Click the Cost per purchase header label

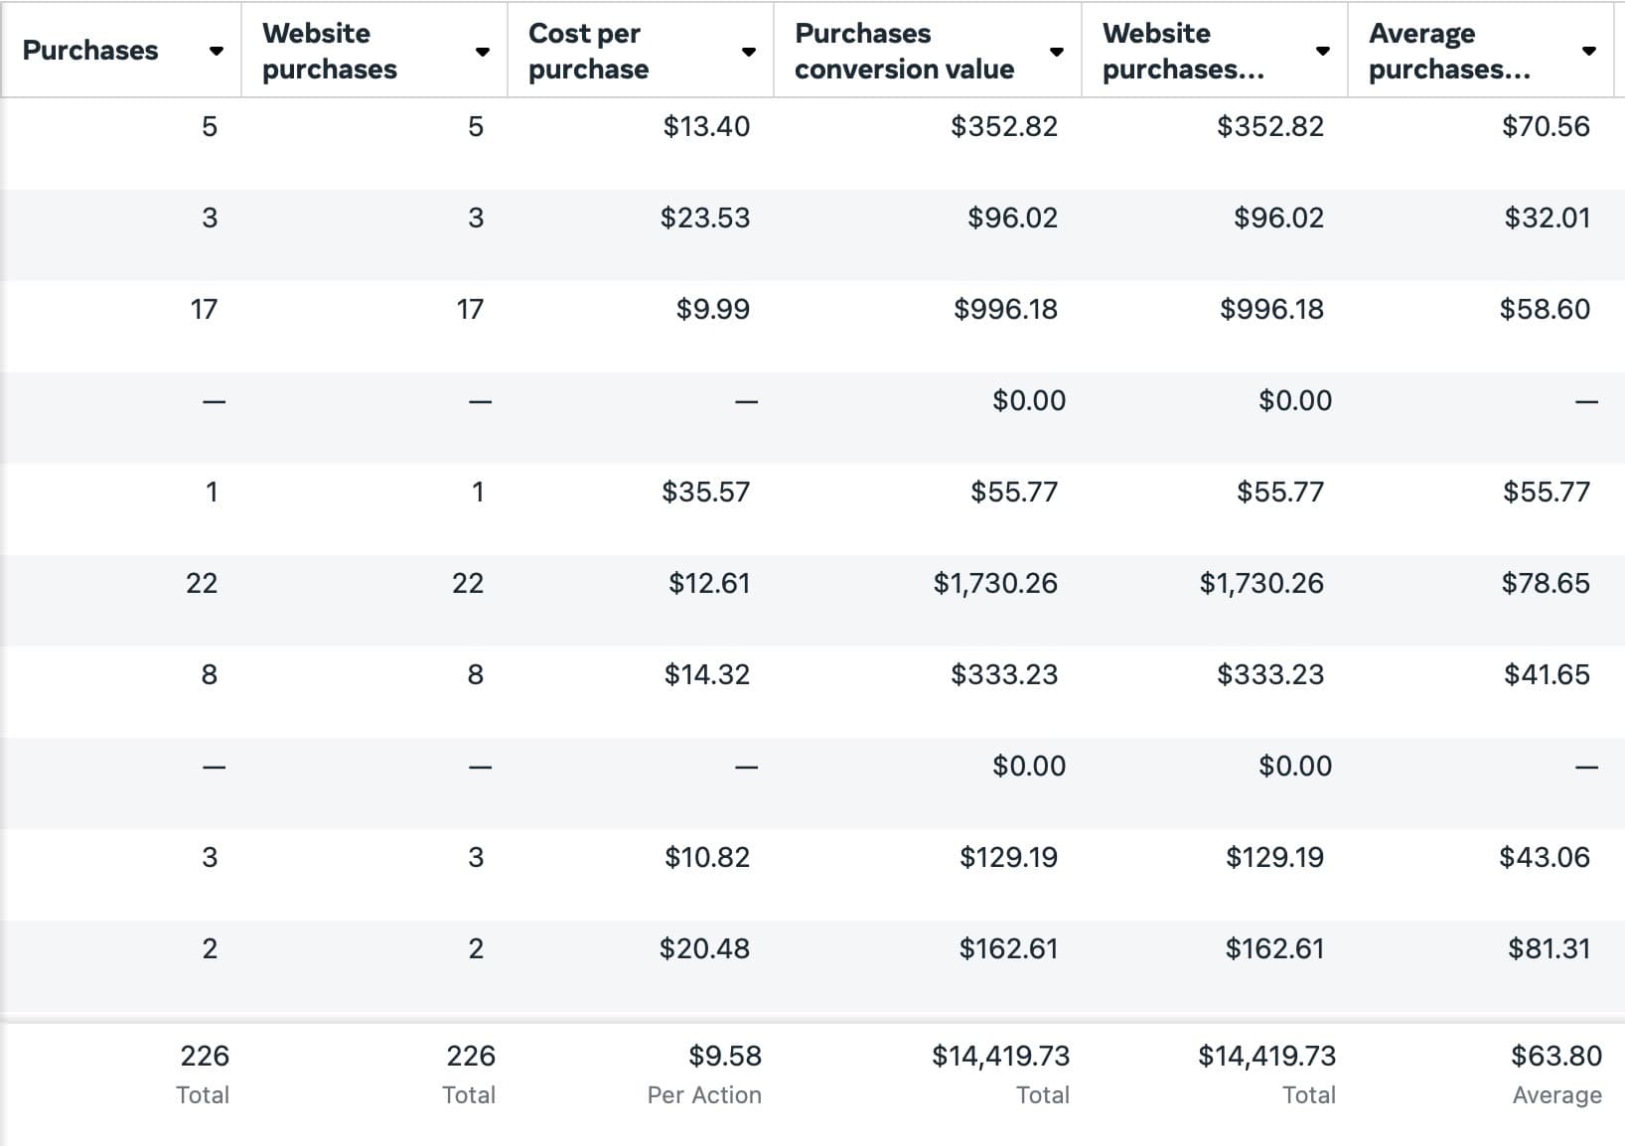click(588, 51)
